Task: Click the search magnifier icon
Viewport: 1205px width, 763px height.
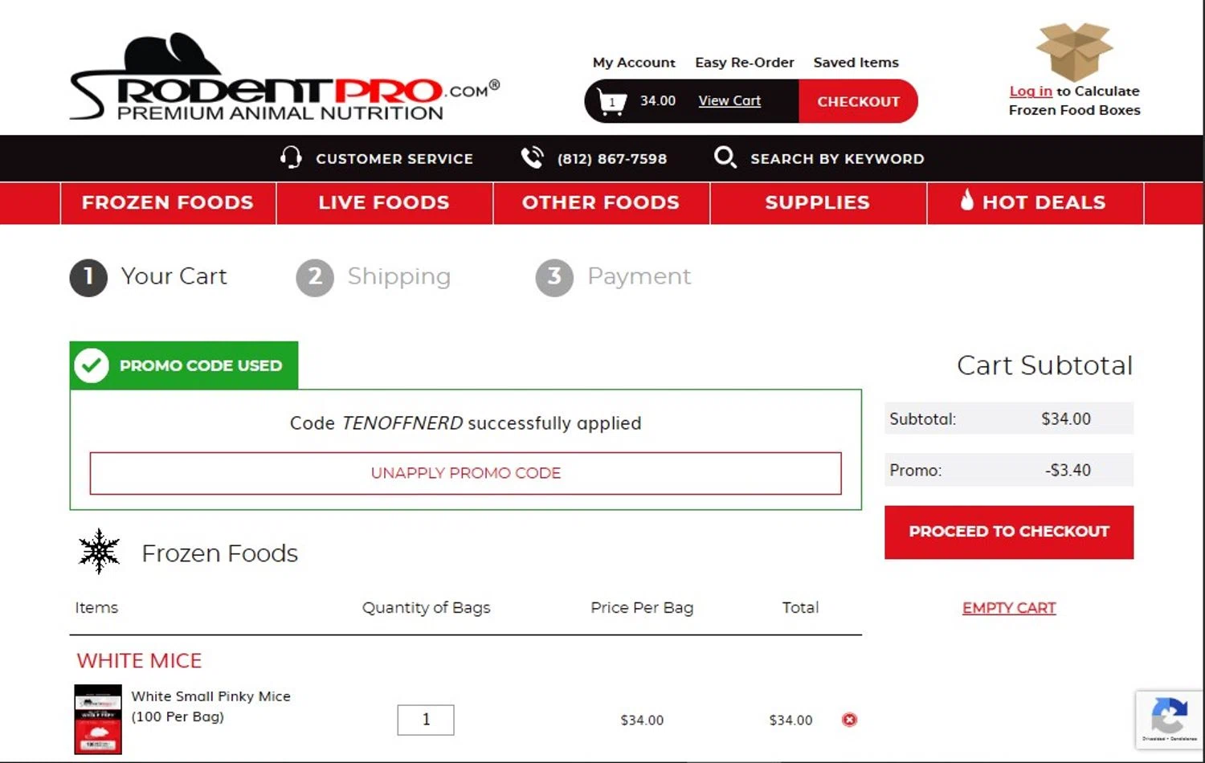Action: click(725, 157)
